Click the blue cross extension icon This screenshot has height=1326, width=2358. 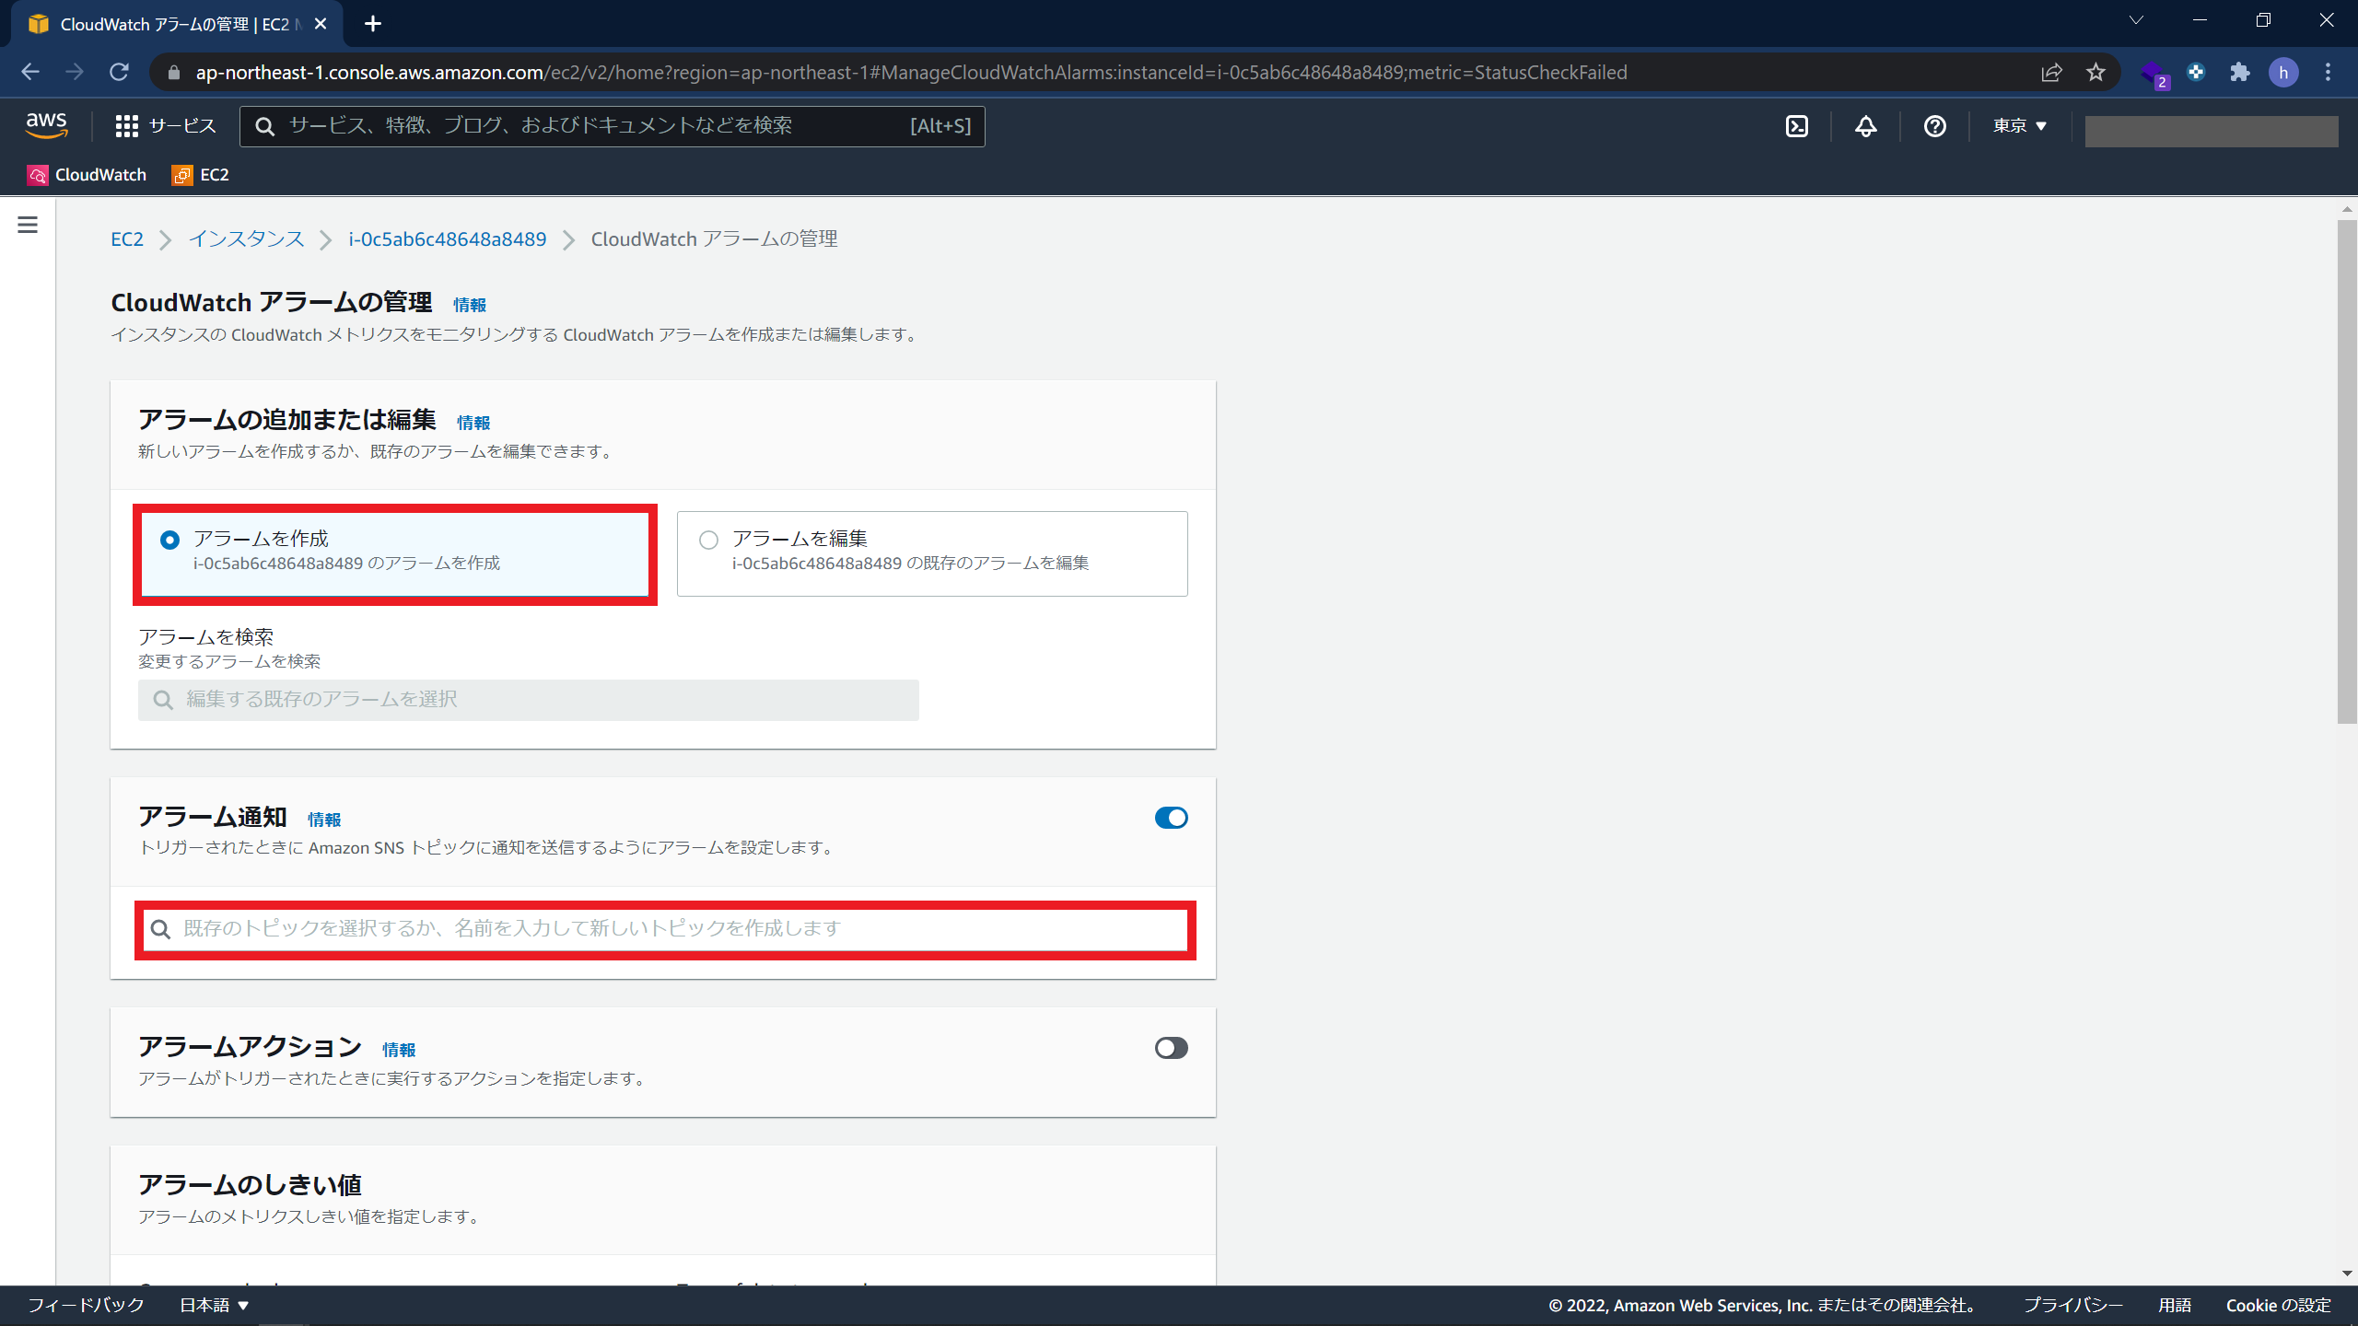pos(2197,73)
